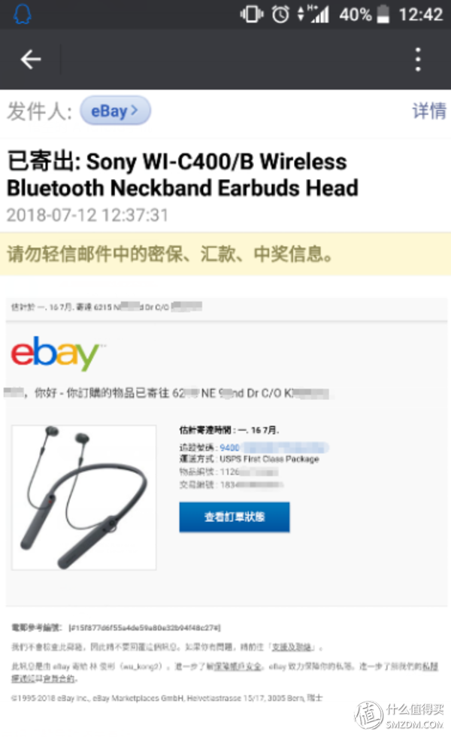Open sender details via 详情
Image resolution: width=451 pixels, height=737 pixels.
(429, 111)
